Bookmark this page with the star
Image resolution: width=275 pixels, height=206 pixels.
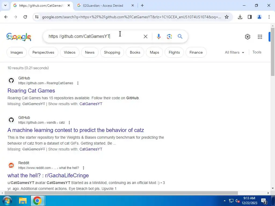[x=227, y=17]
